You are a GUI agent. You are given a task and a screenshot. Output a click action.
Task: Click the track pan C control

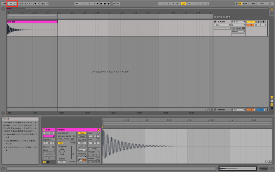tap(261, 25)
